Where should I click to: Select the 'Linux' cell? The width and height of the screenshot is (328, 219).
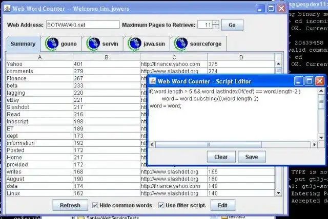(x=39, y=193)
